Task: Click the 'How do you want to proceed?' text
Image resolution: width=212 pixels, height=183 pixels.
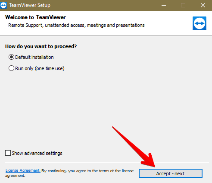Action: point(41,46)
